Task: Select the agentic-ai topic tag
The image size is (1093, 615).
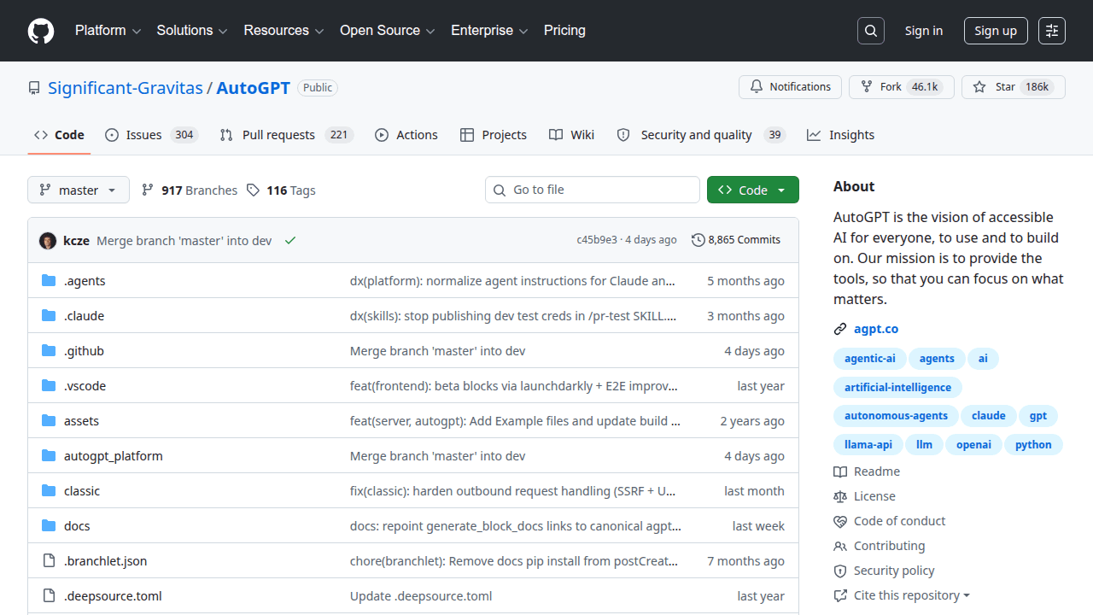Action: (x=870, y=359)
